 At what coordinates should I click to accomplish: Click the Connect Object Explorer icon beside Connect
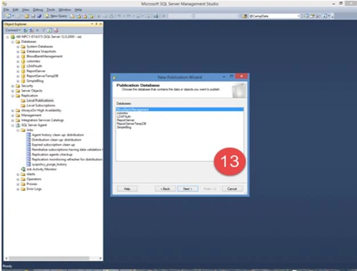point(26,30)
